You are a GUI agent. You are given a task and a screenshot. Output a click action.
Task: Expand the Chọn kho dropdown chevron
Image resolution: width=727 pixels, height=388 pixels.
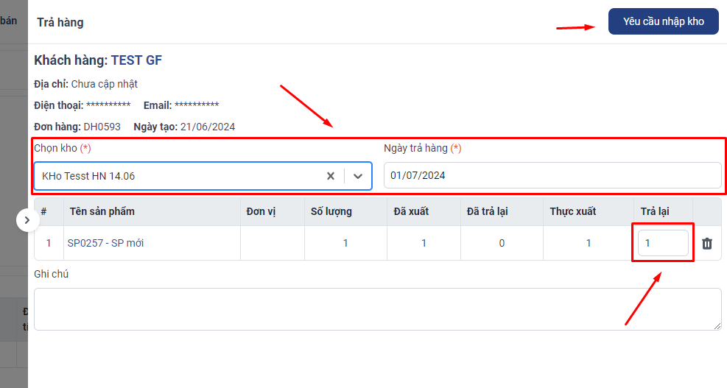click(x=358, y=176)
